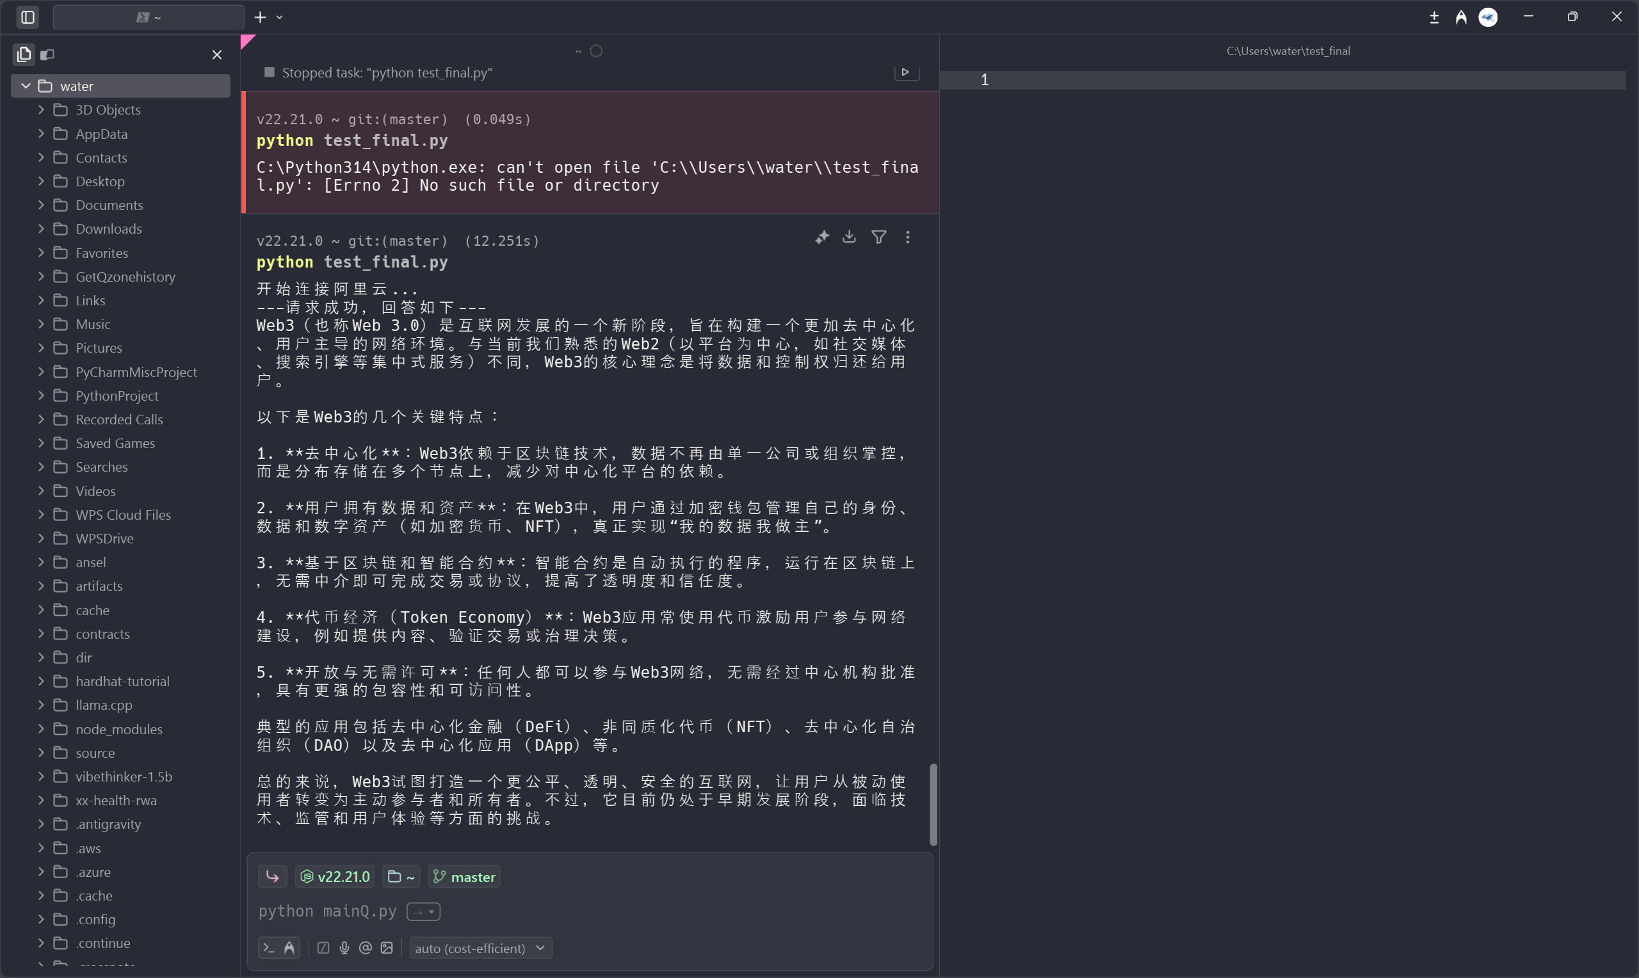Open new tab options dropdown arrow
1639x978 pixels.
pos(279,18)
